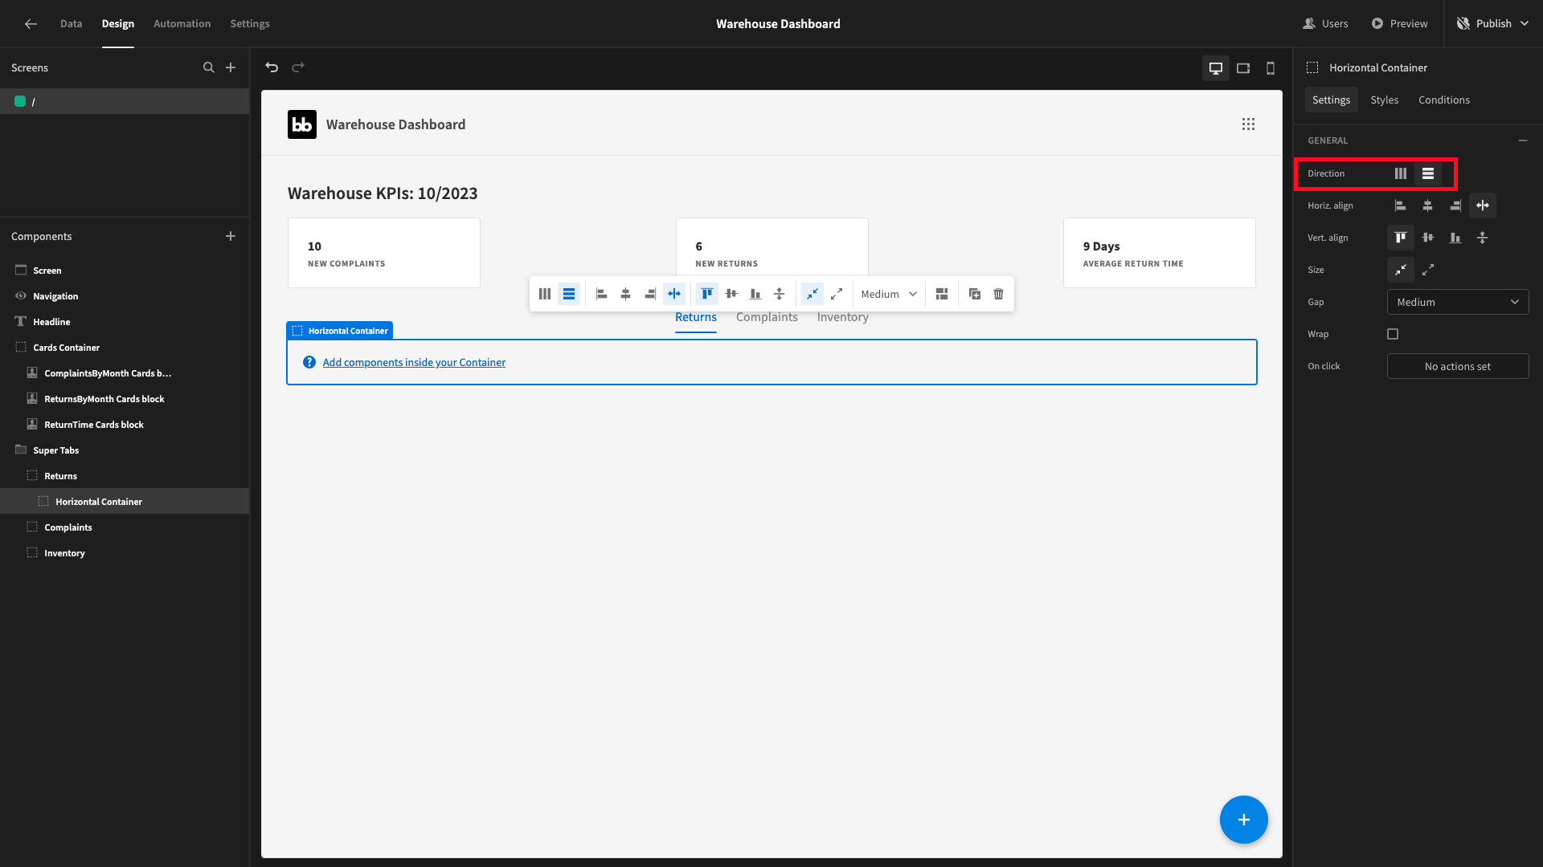
Task: Click No actions set button
Action: pos(1458,366)
